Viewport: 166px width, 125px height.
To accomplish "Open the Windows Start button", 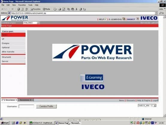I will [x=5, y=123].
